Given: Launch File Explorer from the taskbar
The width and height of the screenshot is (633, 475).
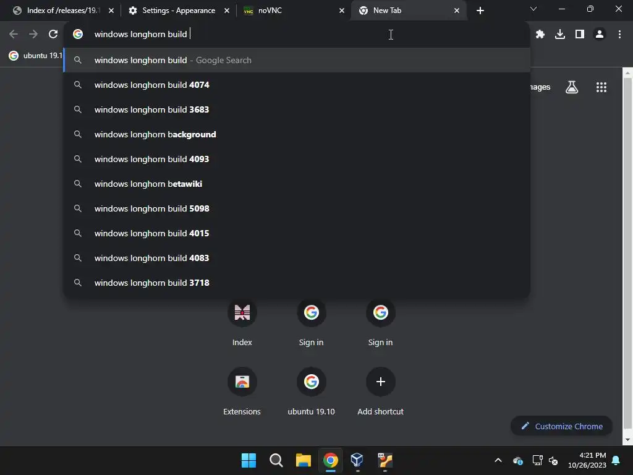Looking at the screenshot, I should pyautogui.click(x=303, y=460).
